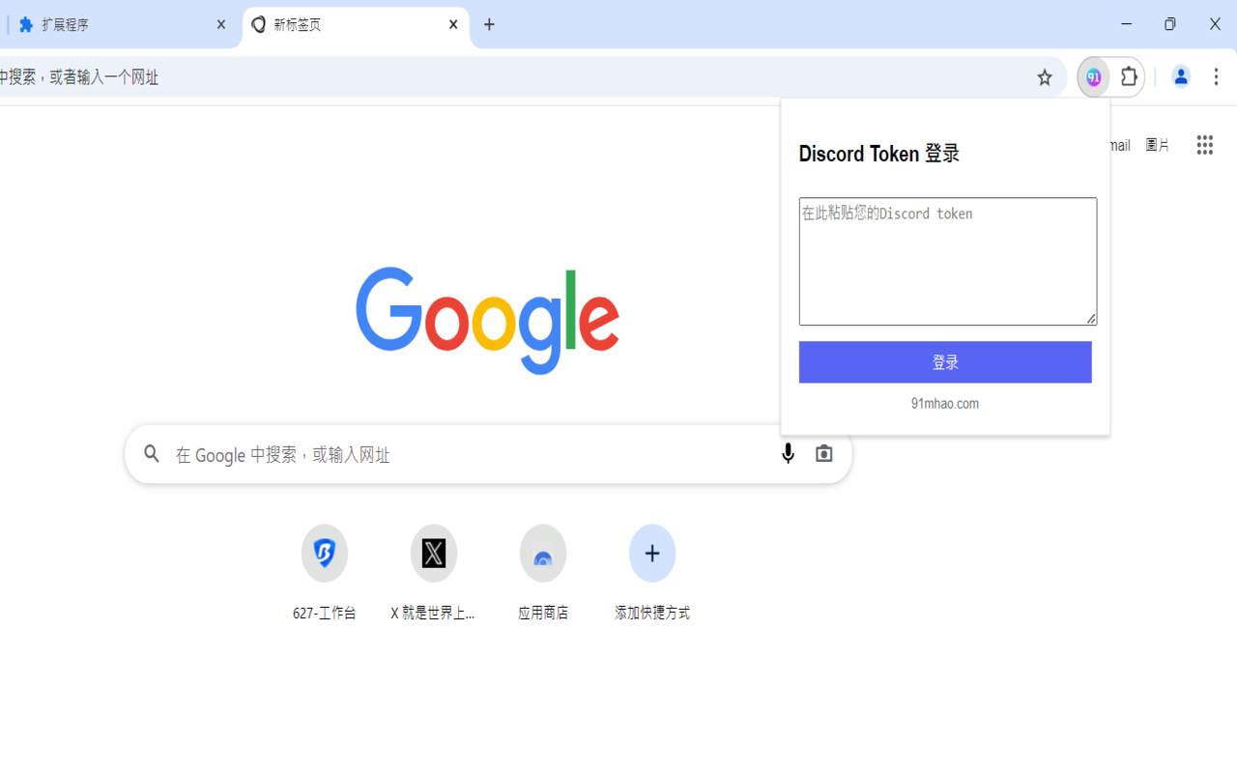Search by image with the camera icon
Image resolution: width=1237 pixels, height=773 pixels.
pos(823,453)
